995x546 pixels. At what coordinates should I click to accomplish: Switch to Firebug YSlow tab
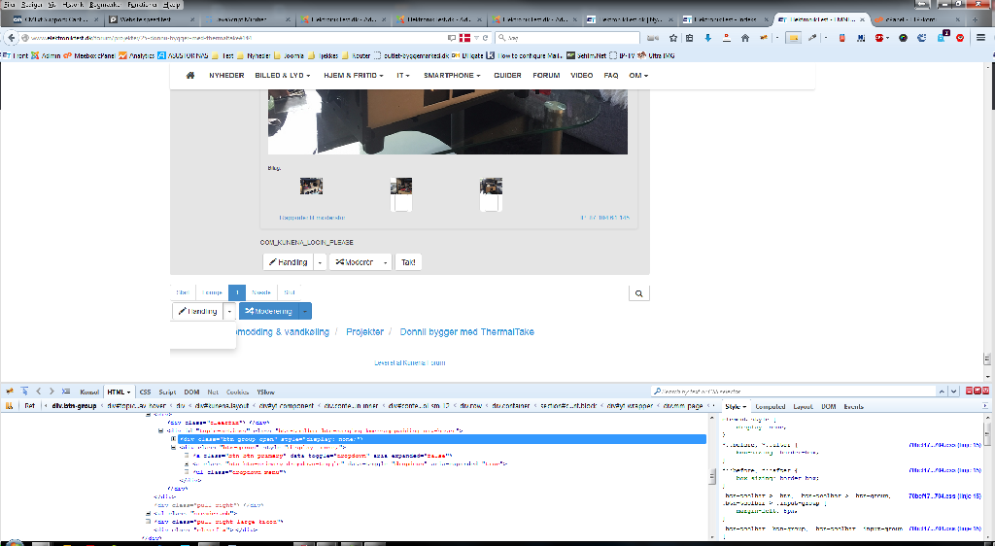[266, 392]
